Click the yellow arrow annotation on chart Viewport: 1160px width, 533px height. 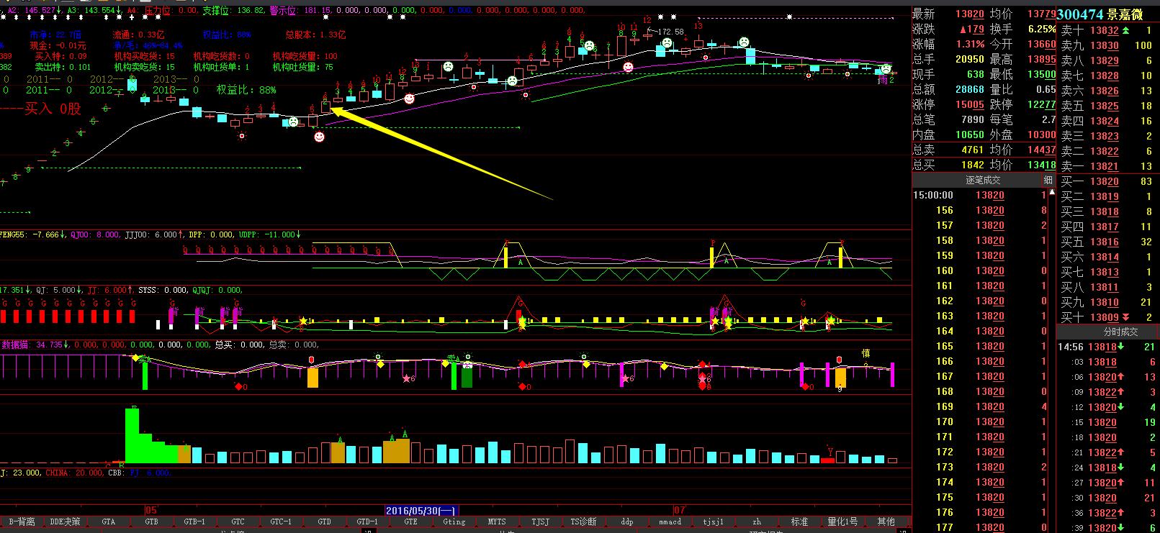coord(439,152)
